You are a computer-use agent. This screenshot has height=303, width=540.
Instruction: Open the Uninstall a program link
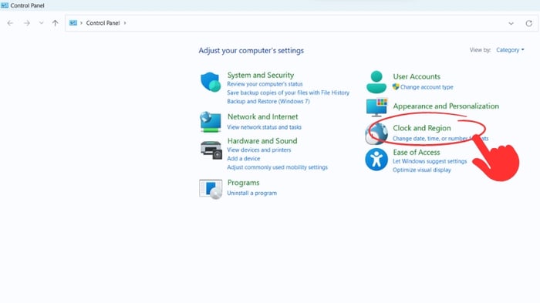(x=251, y=194)
